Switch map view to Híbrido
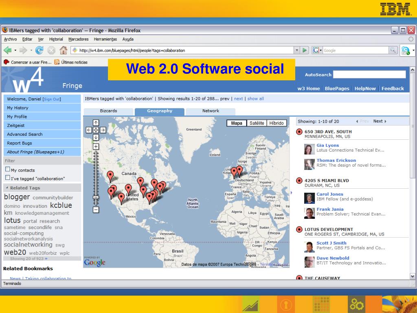417x313 pixels. coord(277,123)
